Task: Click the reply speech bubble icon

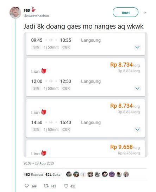Action: point(27,186)
